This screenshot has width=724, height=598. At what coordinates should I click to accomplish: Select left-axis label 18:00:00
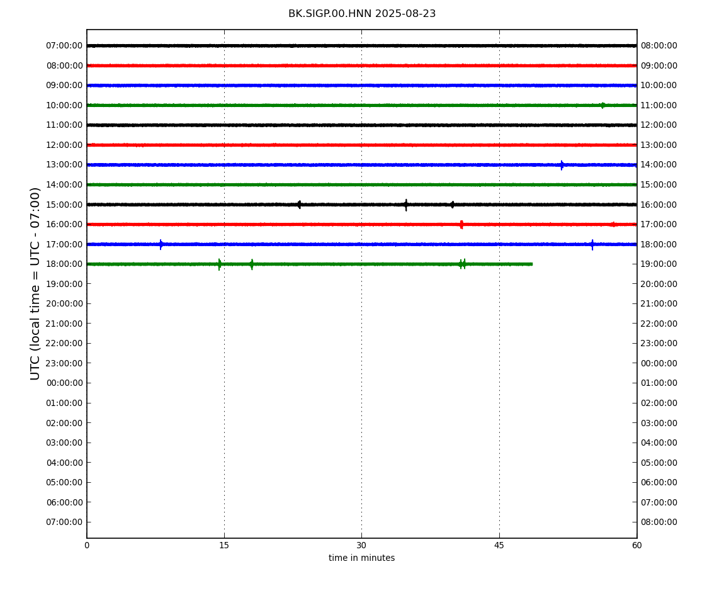point(64,264)
